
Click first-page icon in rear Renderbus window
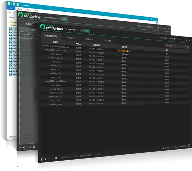pos(21,148)
